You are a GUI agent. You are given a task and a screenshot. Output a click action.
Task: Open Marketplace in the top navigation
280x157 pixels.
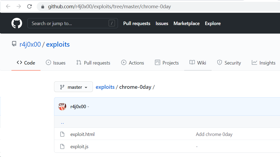pos(187,23)
